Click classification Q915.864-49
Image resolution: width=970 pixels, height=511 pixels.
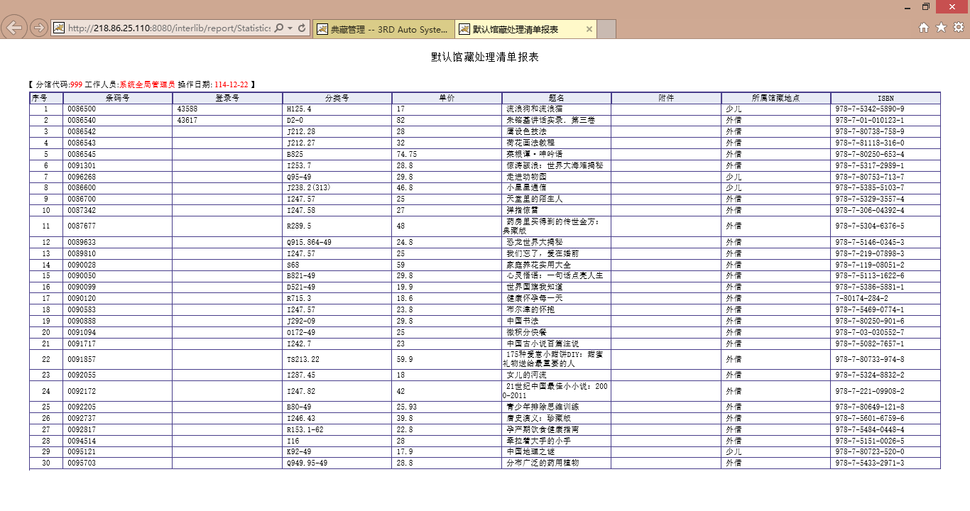[x=309, y=242]
